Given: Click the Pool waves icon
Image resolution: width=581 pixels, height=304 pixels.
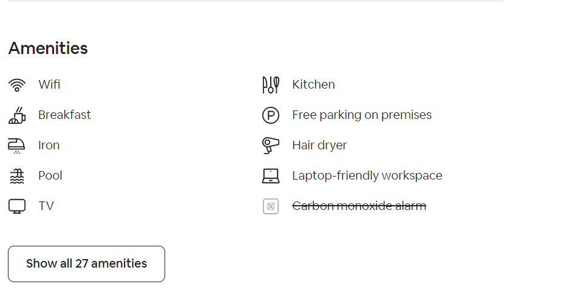Looking at the screenshot, I should tap(17, 176).
